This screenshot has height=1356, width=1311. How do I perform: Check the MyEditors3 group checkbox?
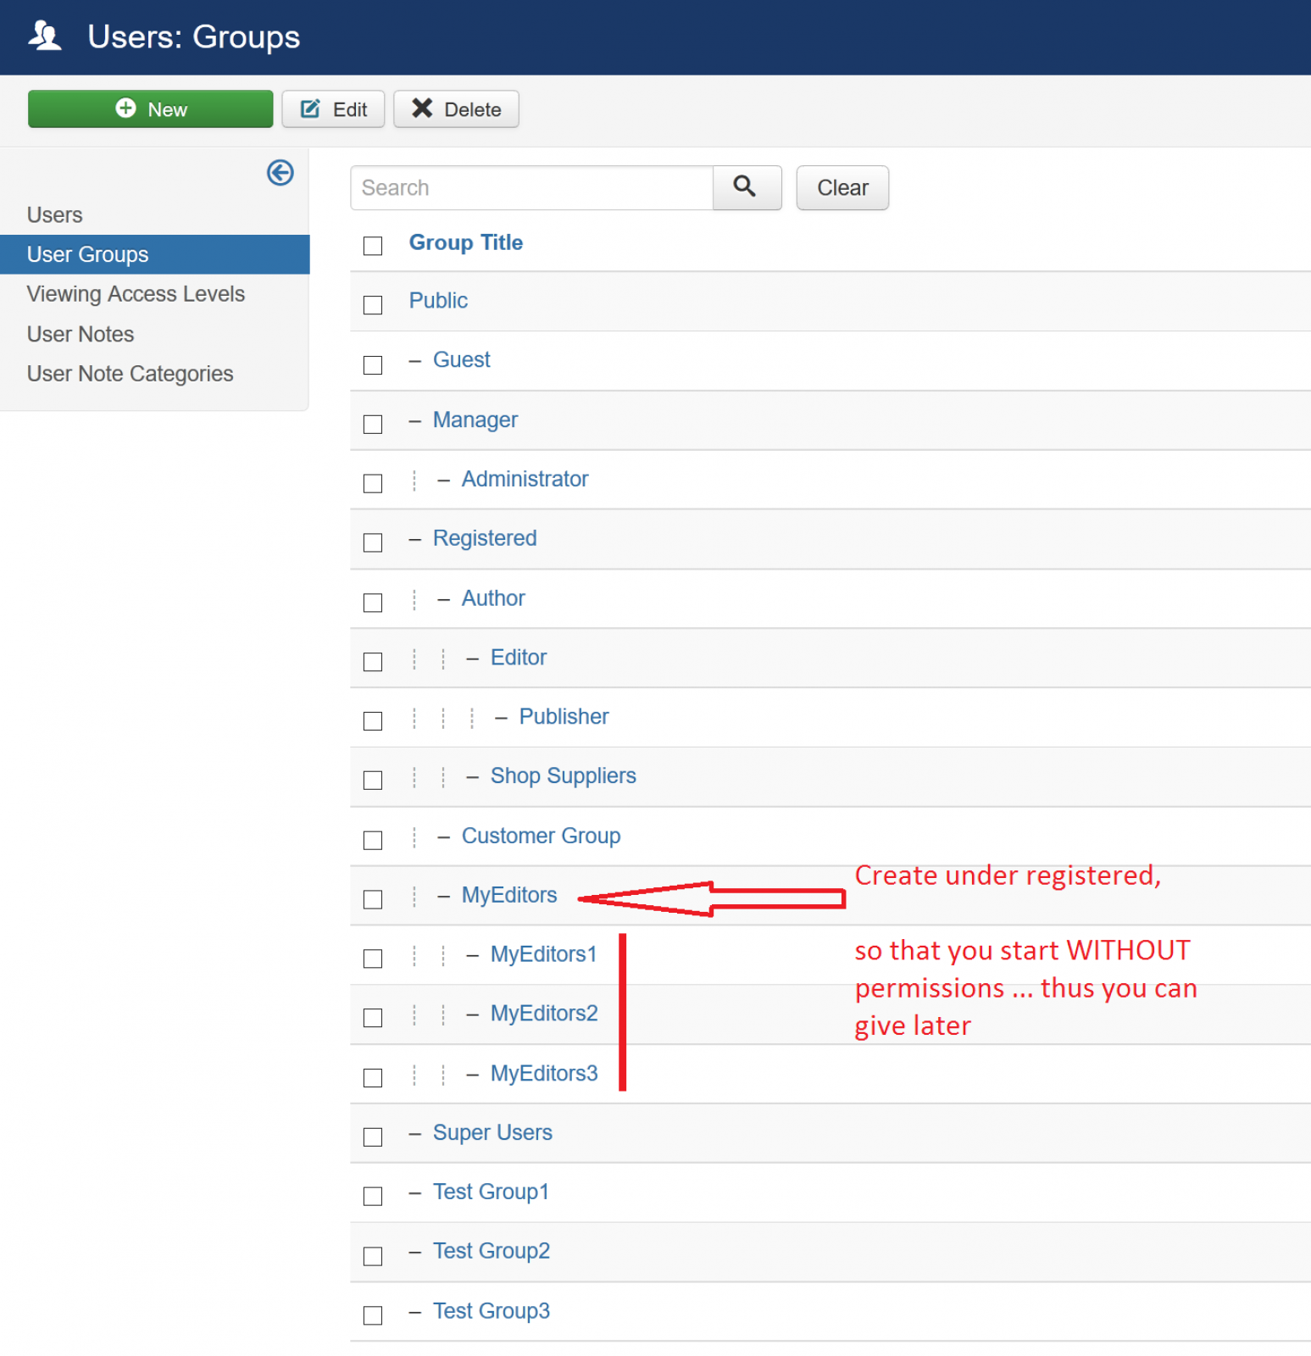click(373, 1077)
